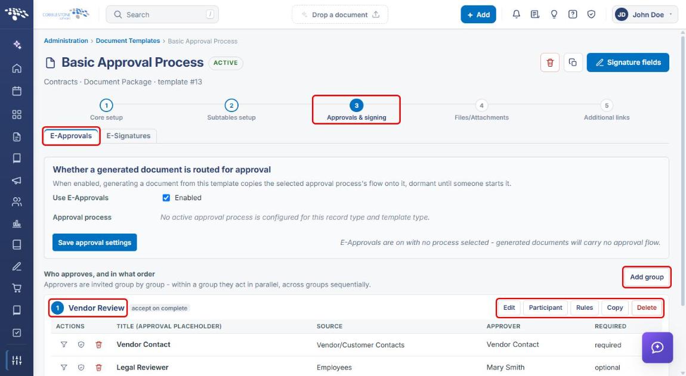Click the Signature fields button
The image size is (686, 376).
click(x=628, y=63)
